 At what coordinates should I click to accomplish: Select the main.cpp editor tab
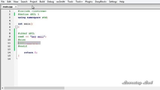click(8, 7)
